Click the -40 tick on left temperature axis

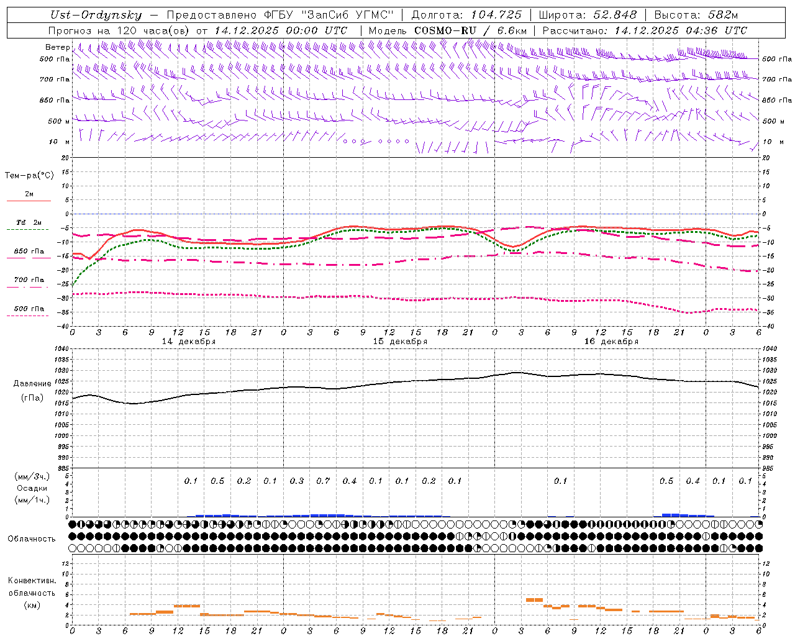pos(63,326)
